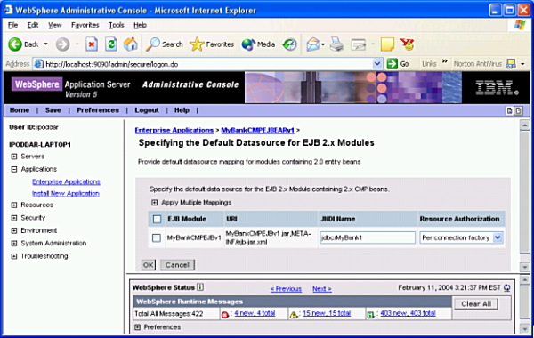Stop page loading with red X icon
The image size is (534, 338).
pyautogui.click(x=92, y=44)
